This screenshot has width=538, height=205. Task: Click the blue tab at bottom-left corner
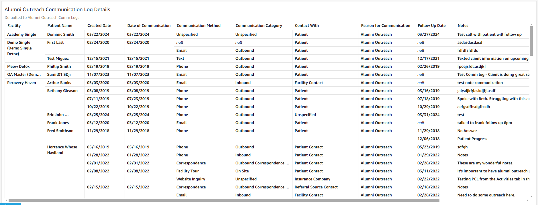11,204
